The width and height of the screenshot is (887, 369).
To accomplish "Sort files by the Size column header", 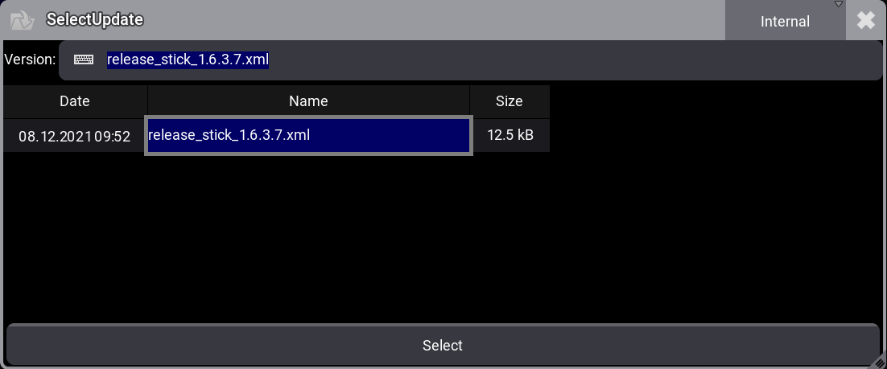I will (509, 101).
